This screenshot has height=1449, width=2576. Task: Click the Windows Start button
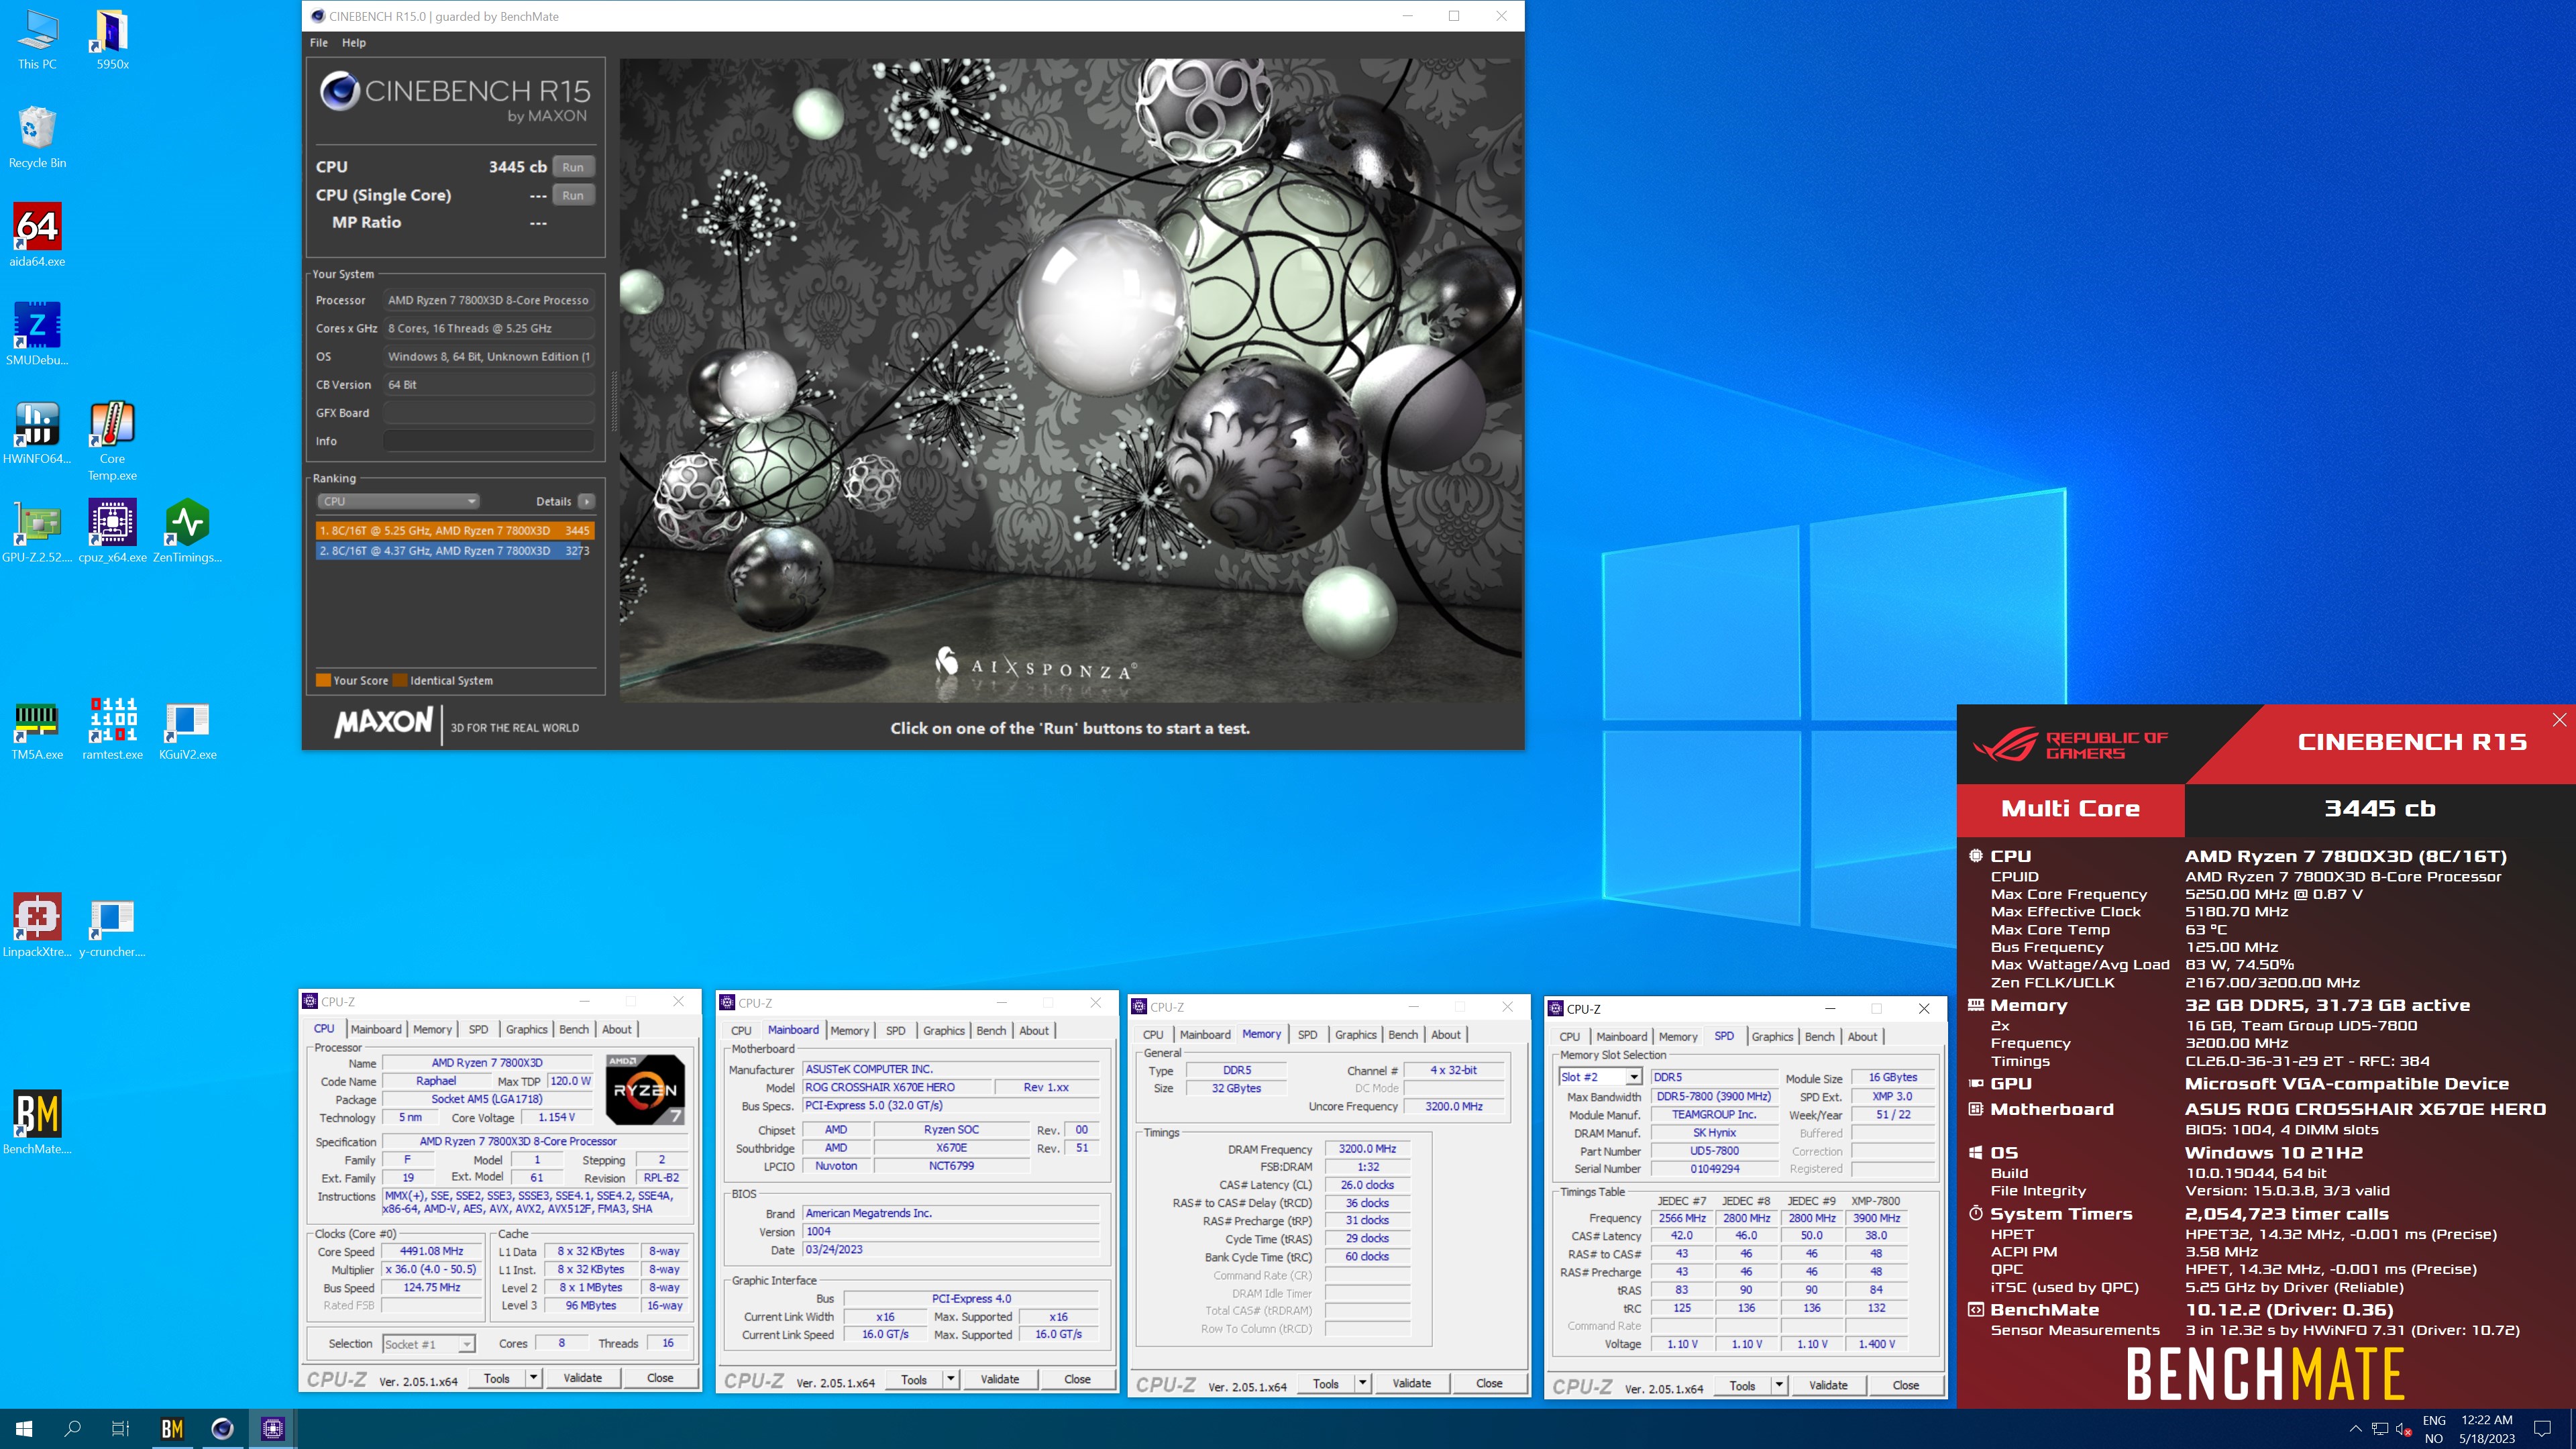point(24,1429)
